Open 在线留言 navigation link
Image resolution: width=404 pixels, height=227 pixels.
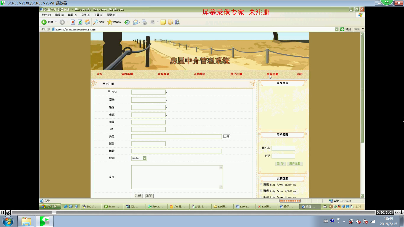pyautogui.click(x=200, y=74)
